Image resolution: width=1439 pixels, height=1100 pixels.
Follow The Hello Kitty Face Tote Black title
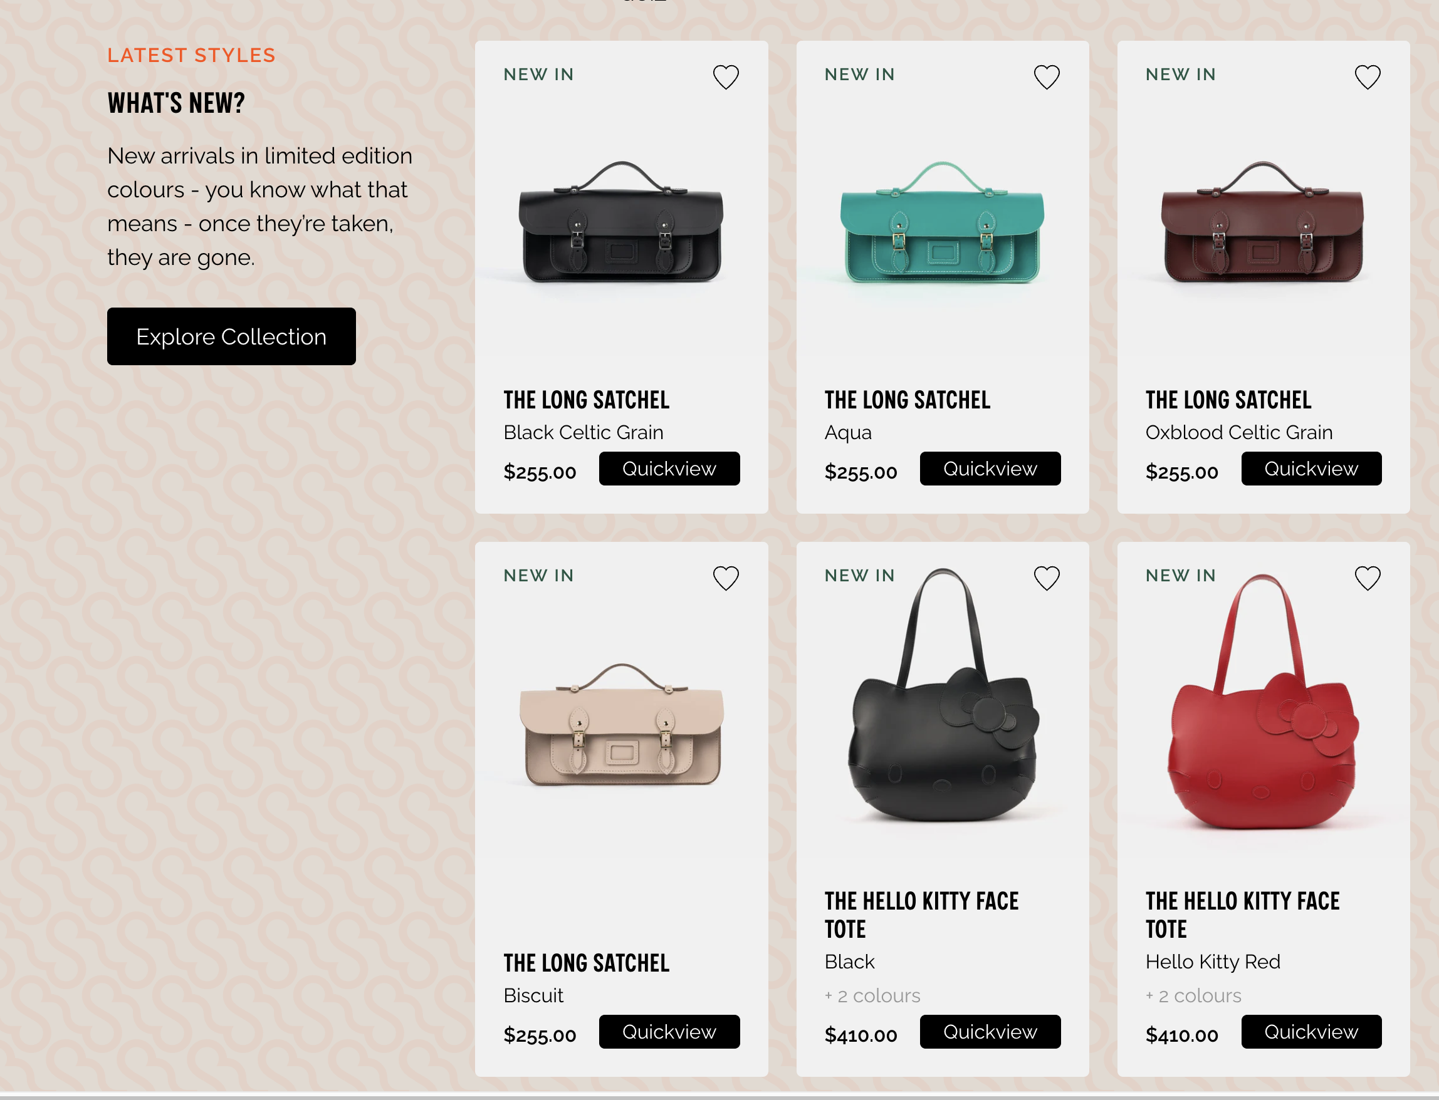[x=921, y=915]
